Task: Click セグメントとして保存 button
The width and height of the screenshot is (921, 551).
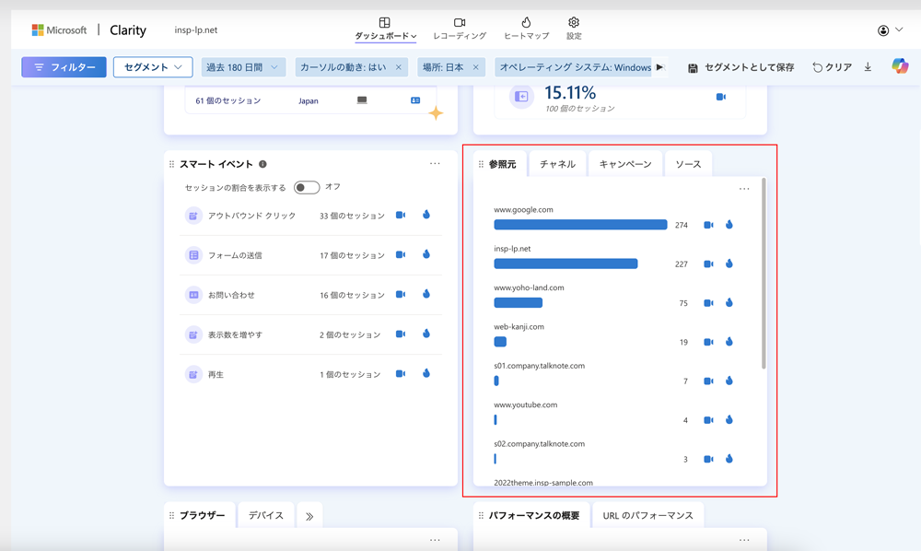Action: [x=740, y=67]
